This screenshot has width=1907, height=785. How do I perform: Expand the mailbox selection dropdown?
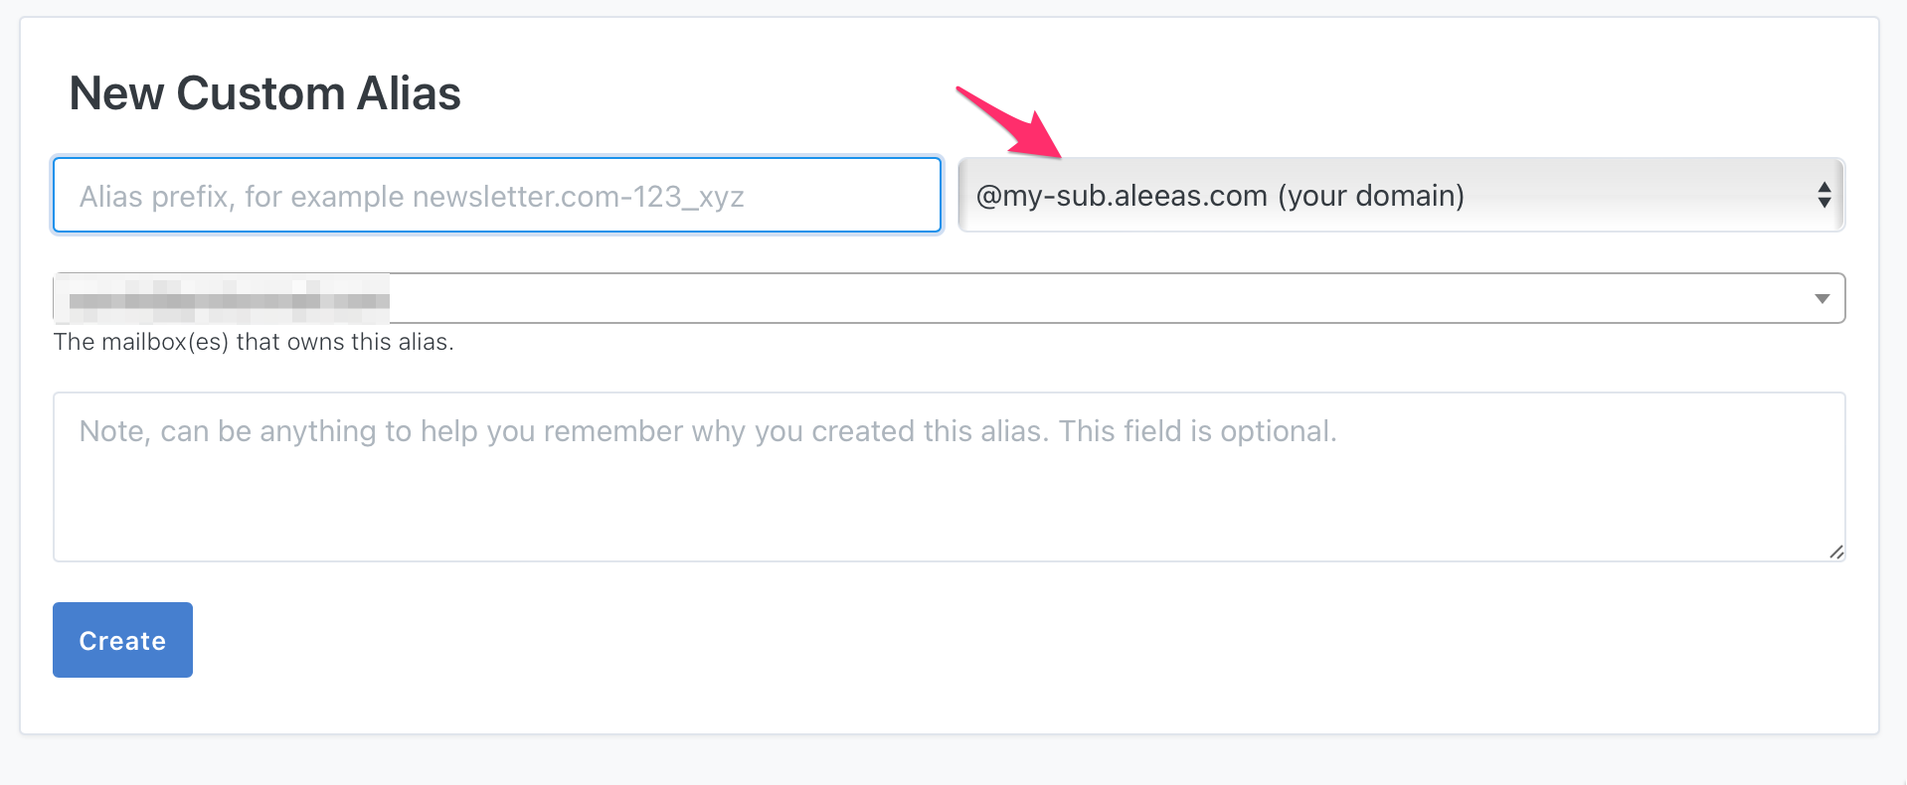coord(949,298)
